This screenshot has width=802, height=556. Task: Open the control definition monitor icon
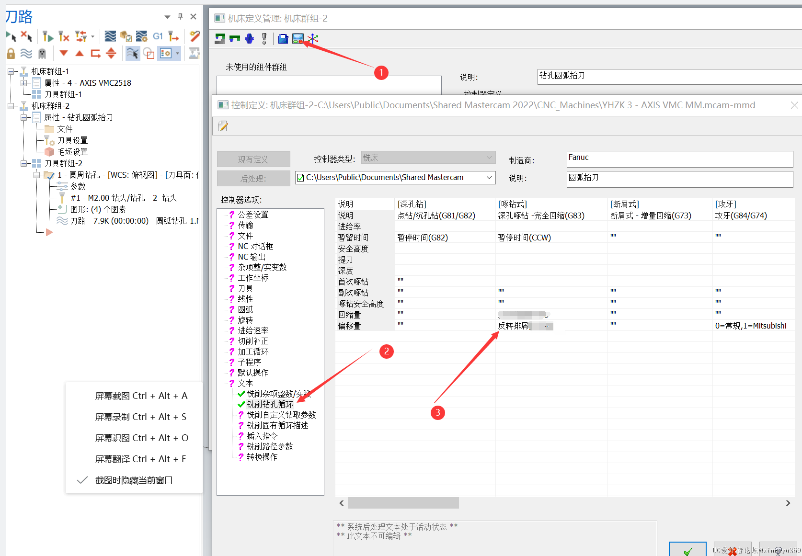point(298,39)
